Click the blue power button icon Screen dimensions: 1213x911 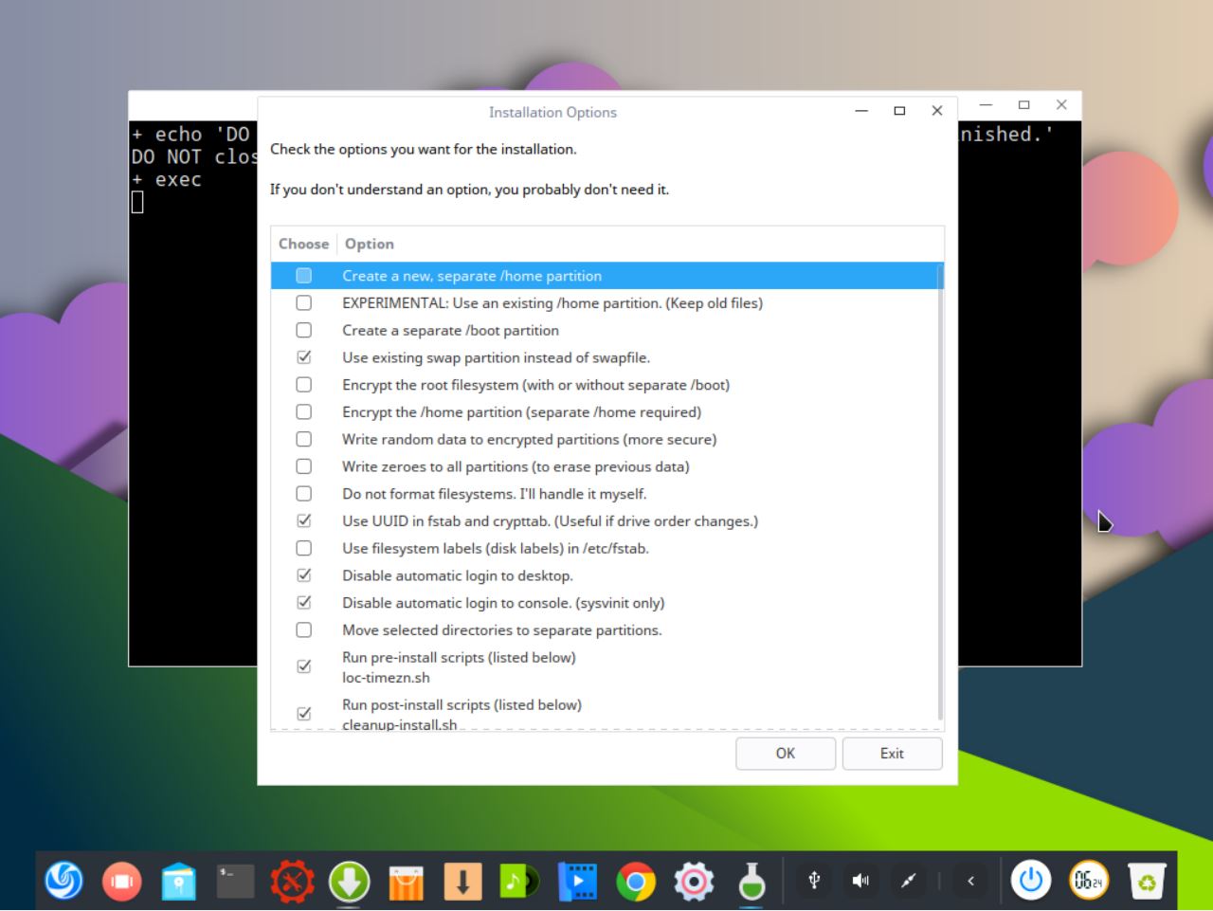point(1031,881)
